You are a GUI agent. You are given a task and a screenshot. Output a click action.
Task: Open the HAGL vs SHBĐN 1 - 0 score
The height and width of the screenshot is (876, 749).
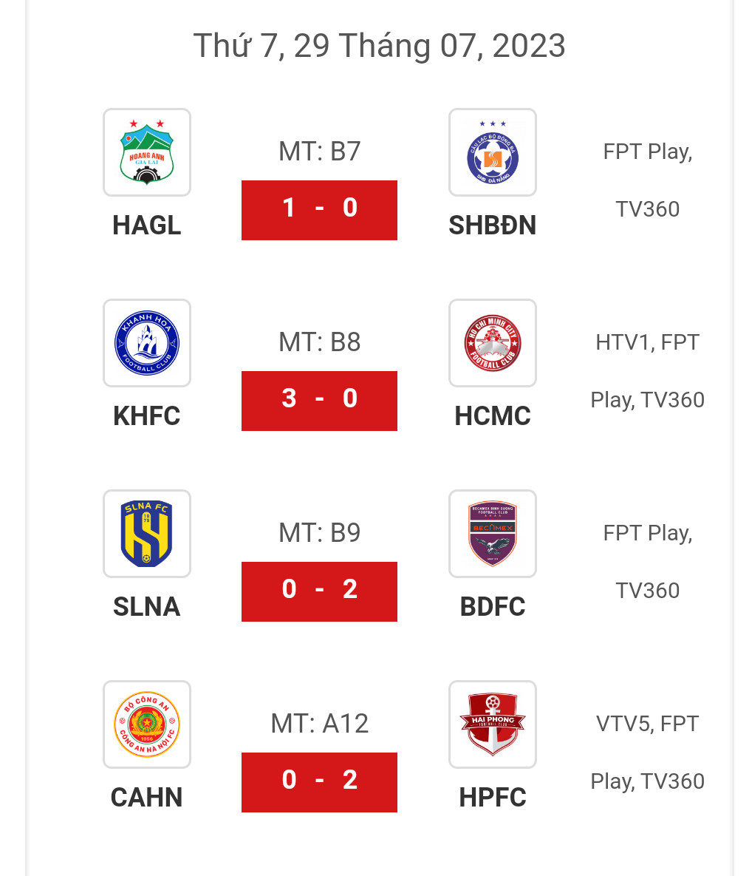pos(319,210)
